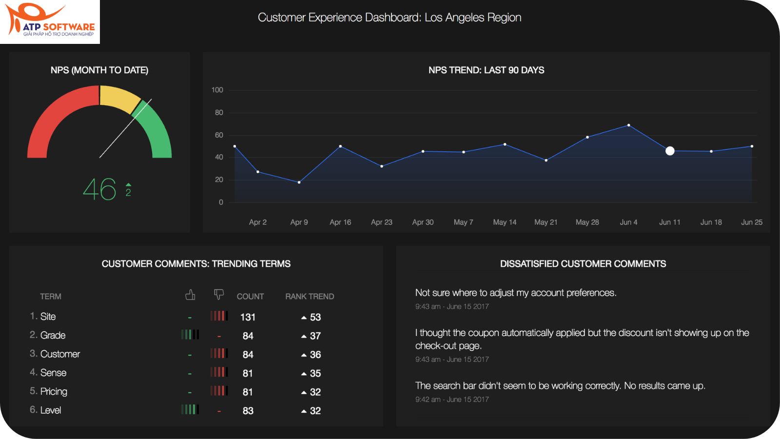Image resolution: width=780 pixels, height=439 pixels.
Task: Click the red sentiment bars for Pricing
Action: (x=219, y=391)
